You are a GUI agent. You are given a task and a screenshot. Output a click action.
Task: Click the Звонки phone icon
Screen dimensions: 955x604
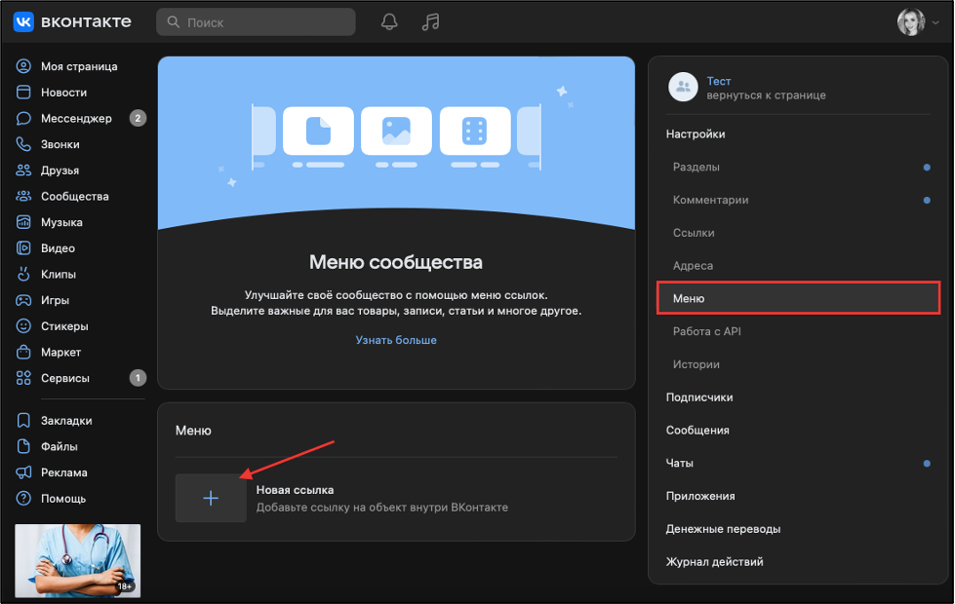(x=23, y=144)
